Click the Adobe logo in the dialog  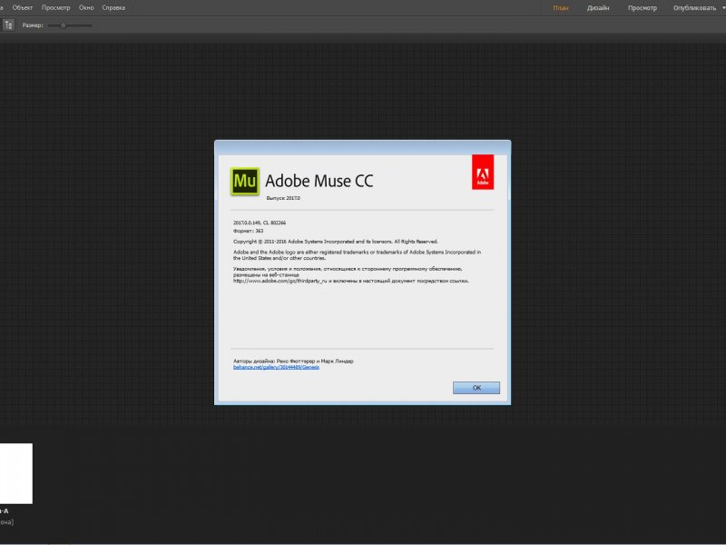click(x=483, y=172)
